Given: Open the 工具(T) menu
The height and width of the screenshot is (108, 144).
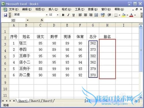Looking at the screenshot, I should point(79,9).
